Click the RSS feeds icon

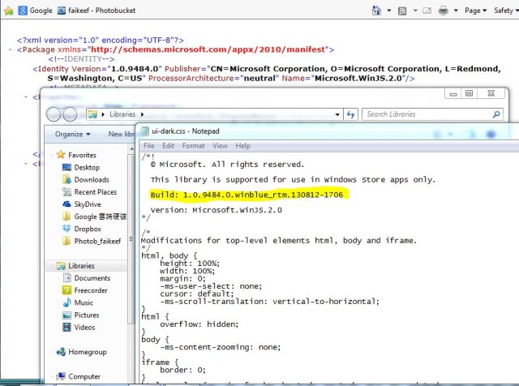(402, 11)
